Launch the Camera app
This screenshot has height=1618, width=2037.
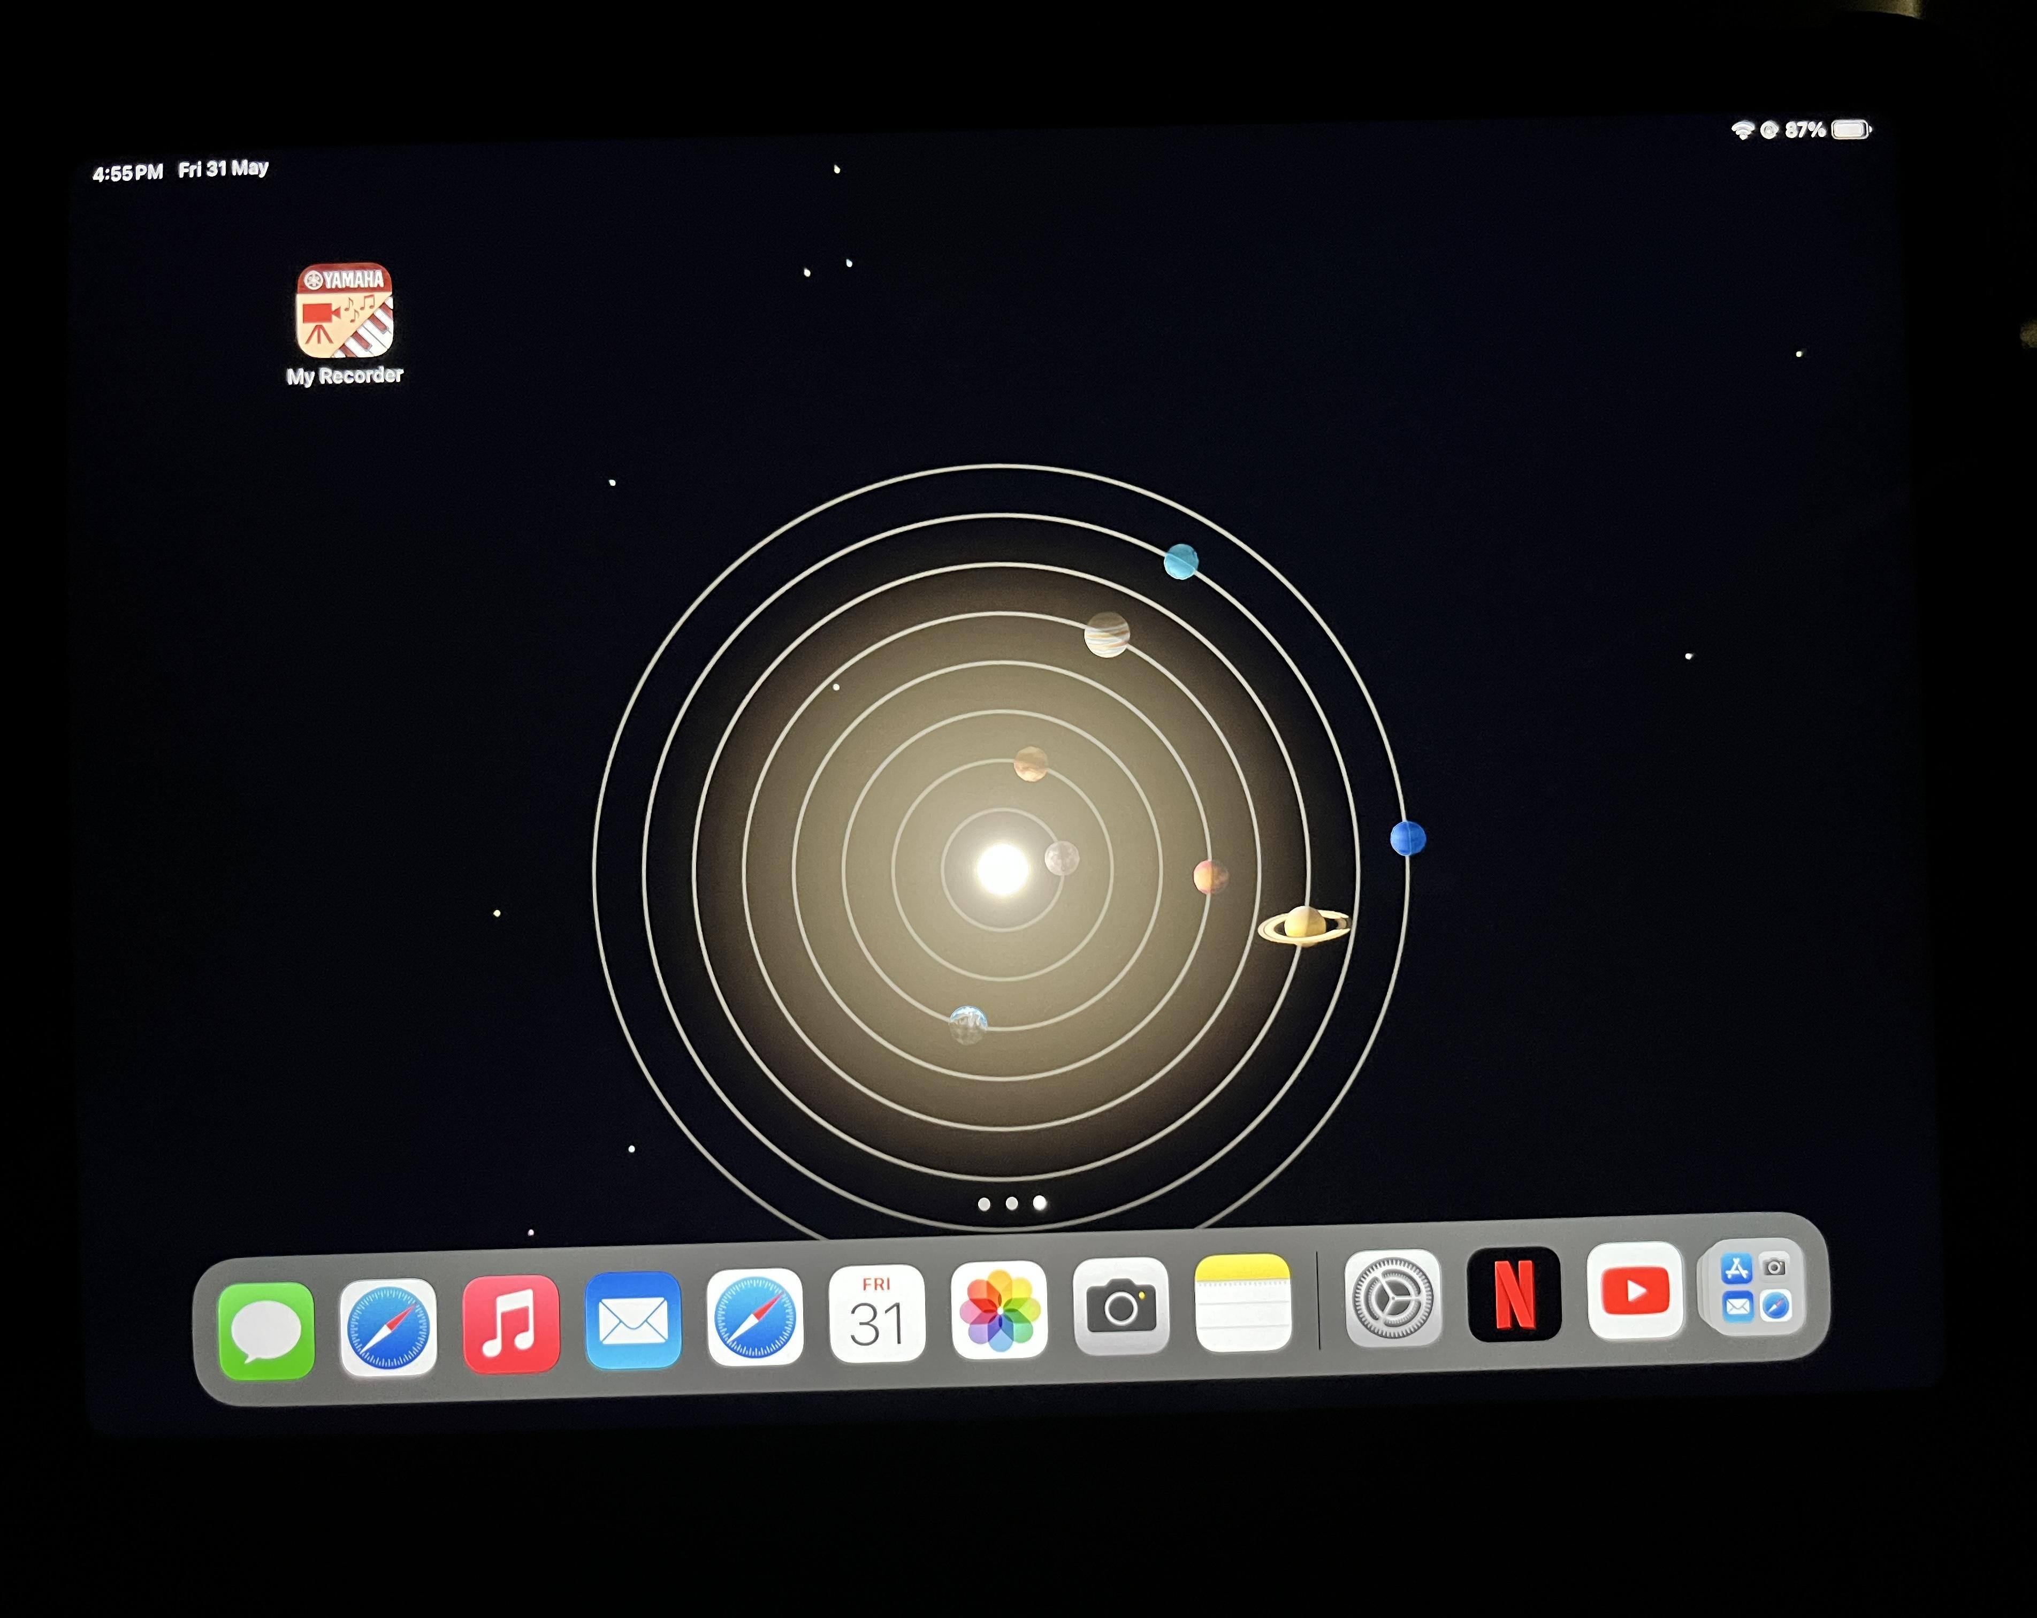[x=1120, y=1306]
